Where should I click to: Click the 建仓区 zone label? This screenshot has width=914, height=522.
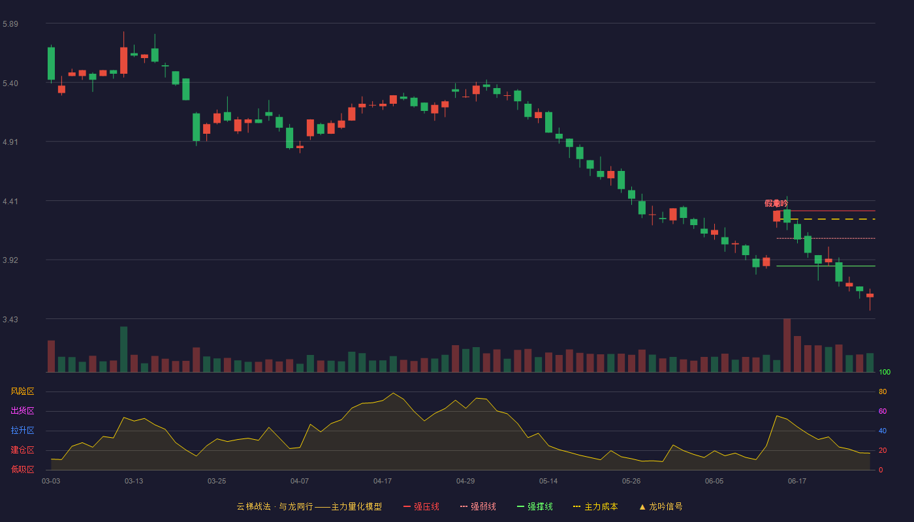click(22, 450)
